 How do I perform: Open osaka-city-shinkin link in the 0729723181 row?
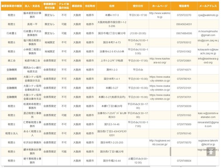pyautogui.click(x=160, y=88)
